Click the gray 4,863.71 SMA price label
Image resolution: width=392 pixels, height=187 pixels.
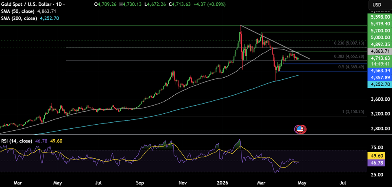click(379, 51)
